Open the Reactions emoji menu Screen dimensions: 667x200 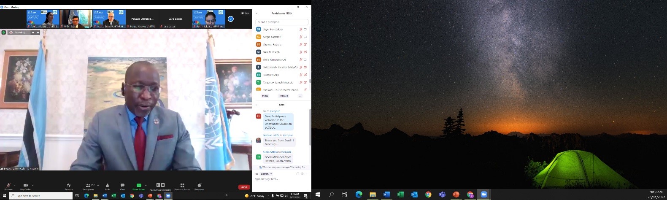[199, 186]
